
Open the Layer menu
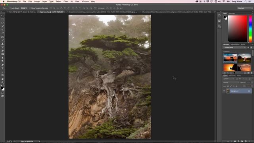[x=44, y=2]
